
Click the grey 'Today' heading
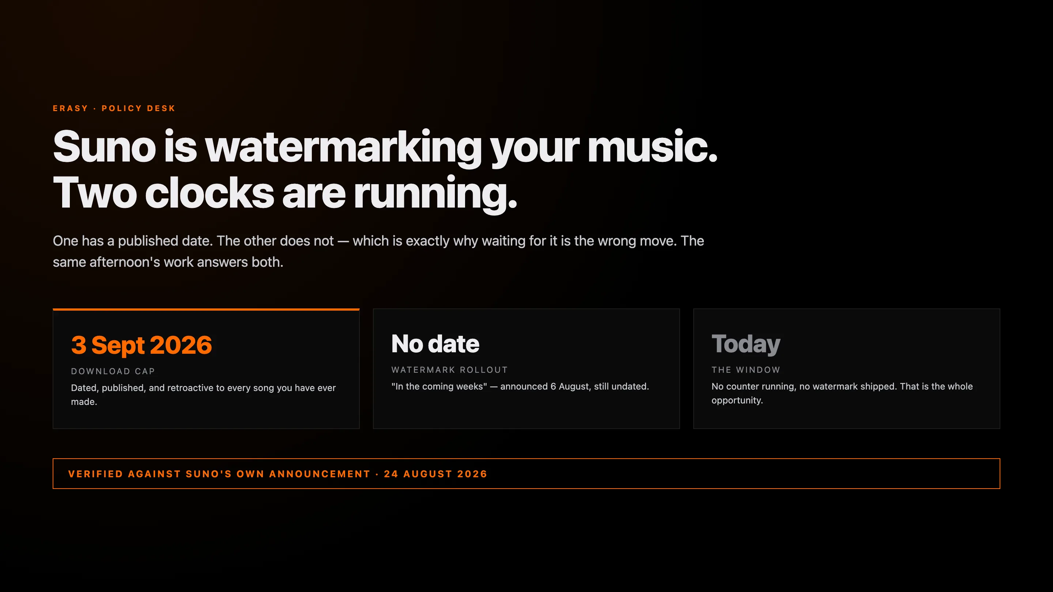pyautogui.click(x=746, y=344)
